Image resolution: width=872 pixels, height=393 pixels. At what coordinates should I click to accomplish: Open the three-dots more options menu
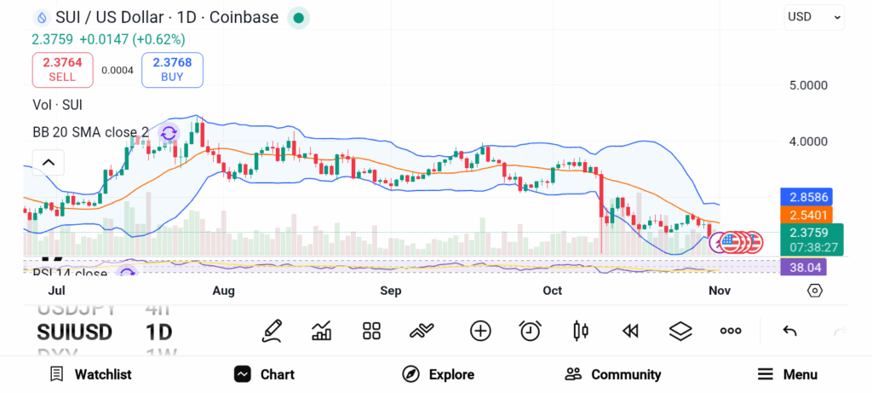[x=731, y=331]
